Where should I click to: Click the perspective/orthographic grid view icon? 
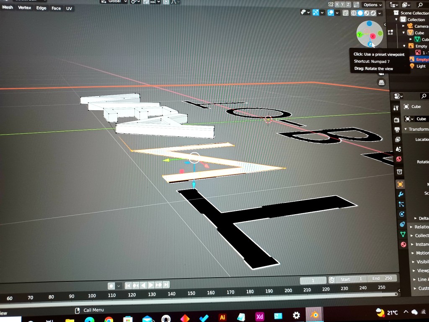click(381, 83)
